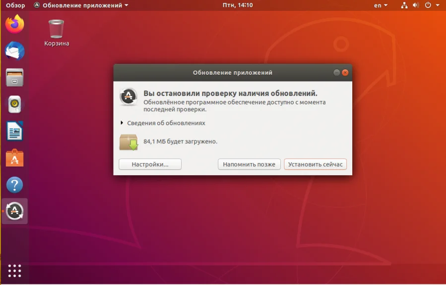Launch Thunderbird mail from the dock
Screen dimensions: 446x285
coord(14,51)
